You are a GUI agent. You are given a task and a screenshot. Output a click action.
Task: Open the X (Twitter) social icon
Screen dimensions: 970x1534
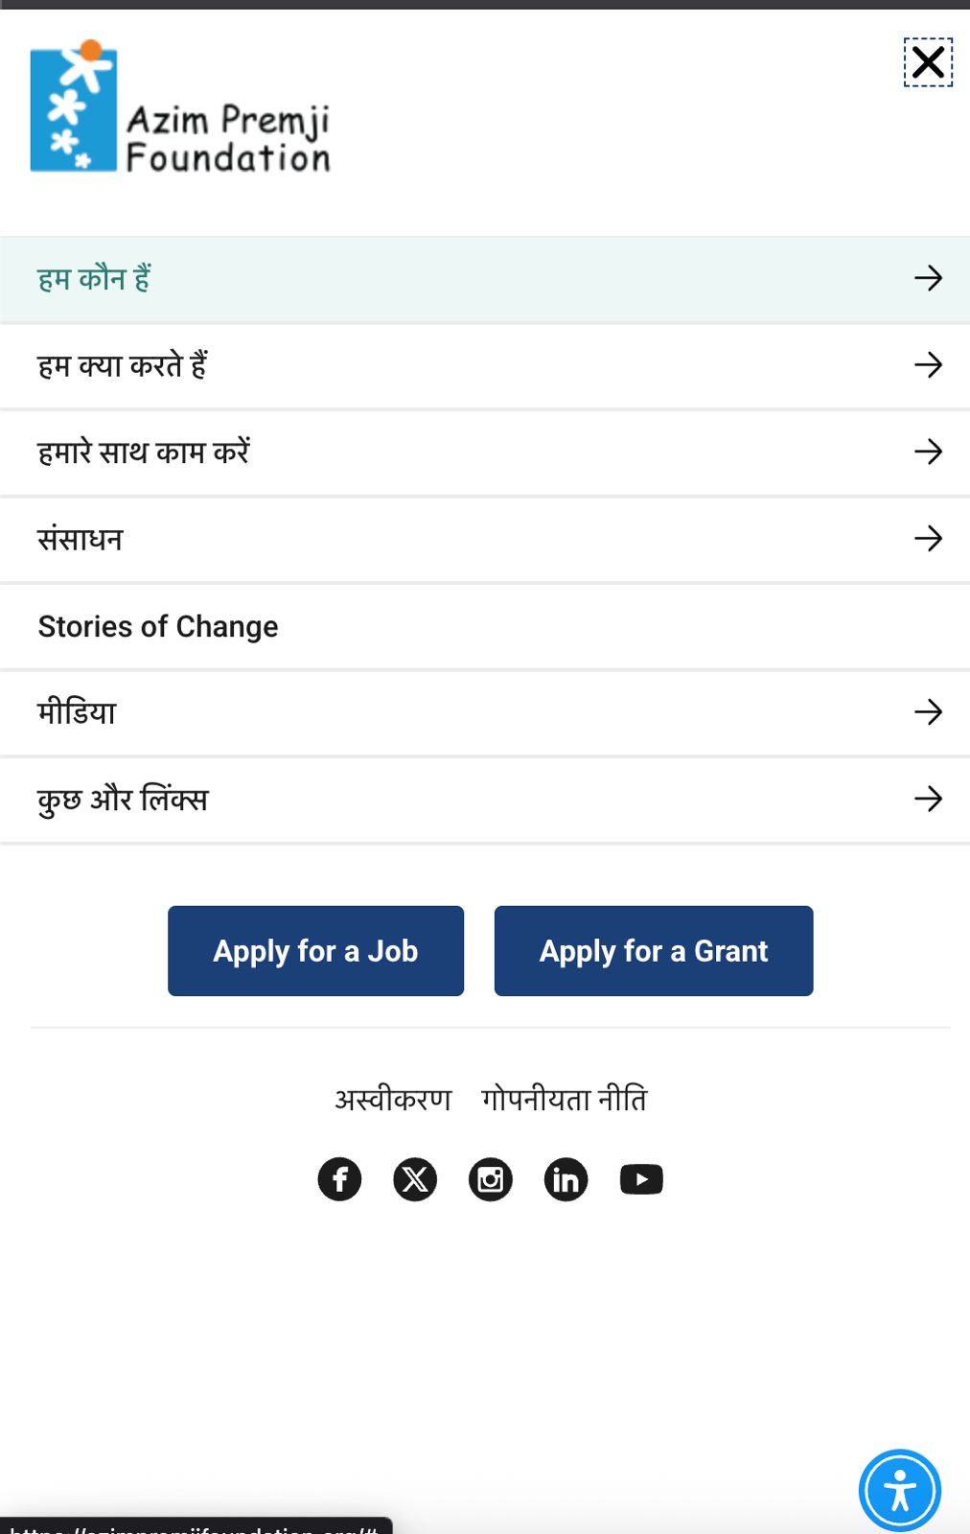click(415, 1179)
